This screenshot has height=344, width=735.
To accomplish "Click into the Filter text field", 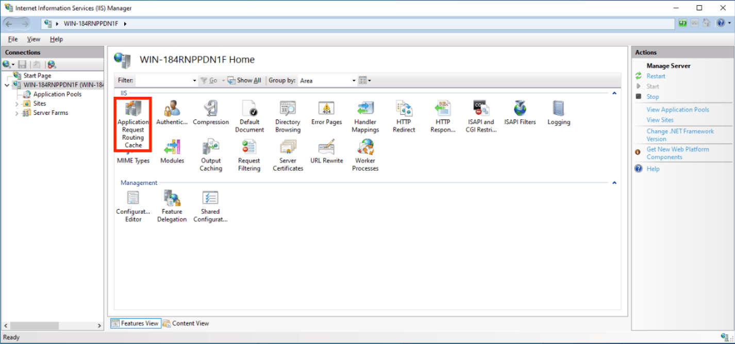I will (163, 81).
